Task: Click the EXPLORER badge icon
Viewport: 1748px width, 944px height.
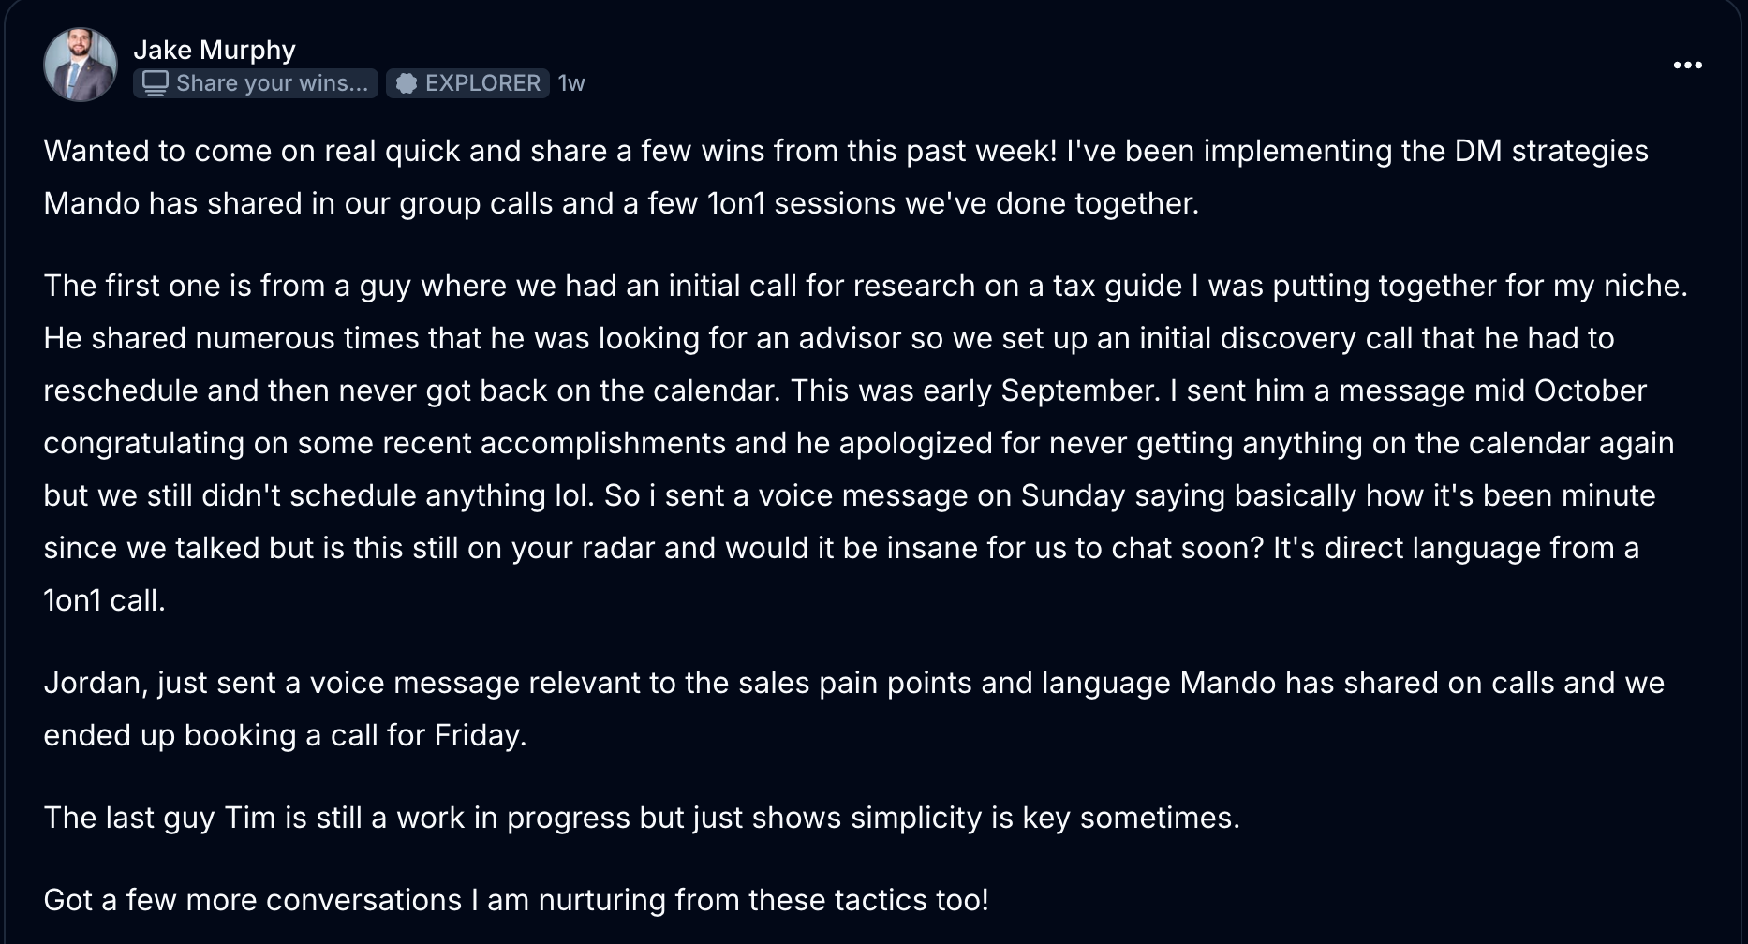Action: (407, 83)
